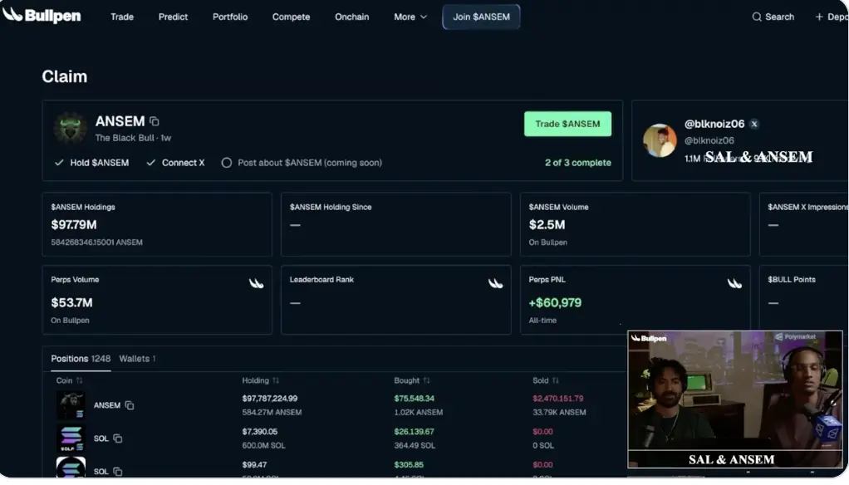
Task: Click the ANSEM coin thumbnail in positions table
Action: [71, 405]
